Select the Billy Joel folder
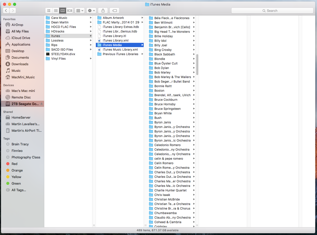This screenshot has height=235, width=317. tap(172, 45)
